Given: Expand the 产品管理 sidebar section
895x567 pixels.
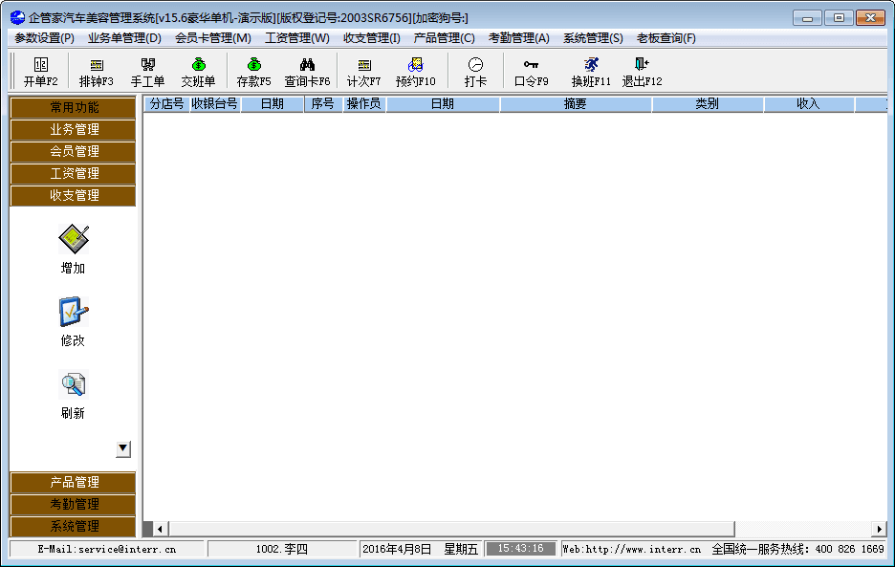Looking at the screenshot, I should click(x=74, y=482).
